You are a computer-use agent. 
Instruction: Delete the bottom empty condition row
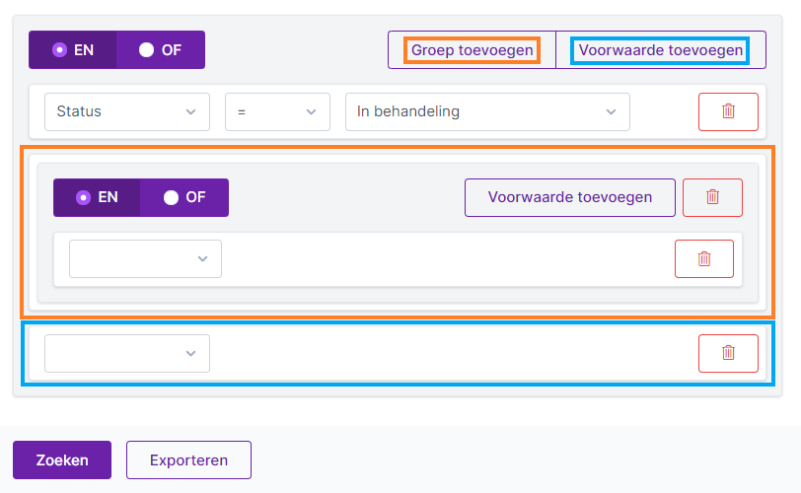tap(728, 353)
